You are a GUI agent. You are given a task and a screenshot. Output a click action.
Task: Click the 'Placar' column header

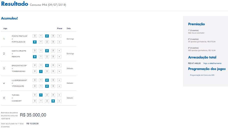pyautogui.click(x=60, y=28)
